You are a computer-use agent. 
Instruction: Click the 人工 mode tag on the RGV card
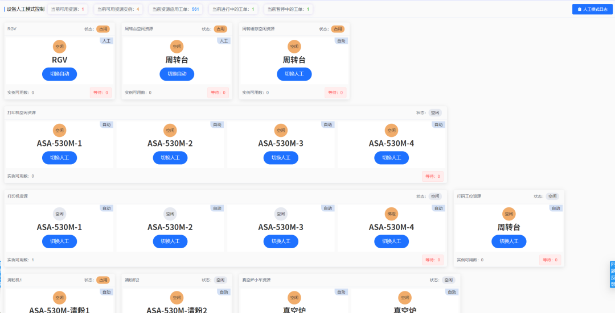coord(106,41)
